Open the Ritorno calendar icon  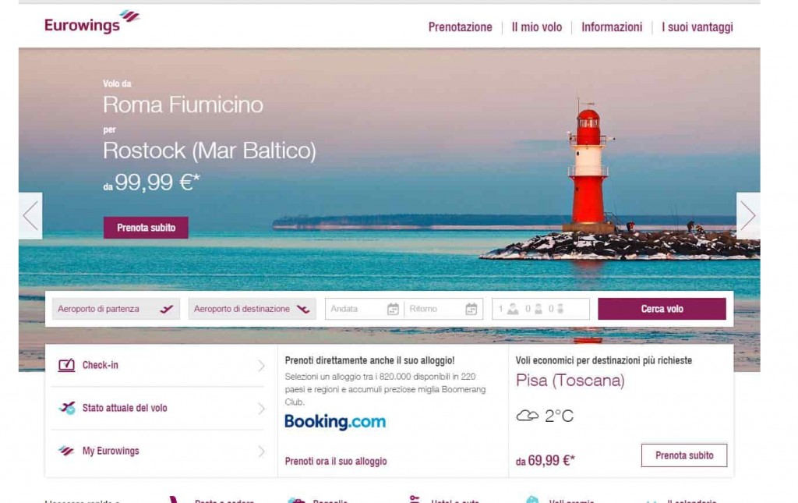click(471, 309)
